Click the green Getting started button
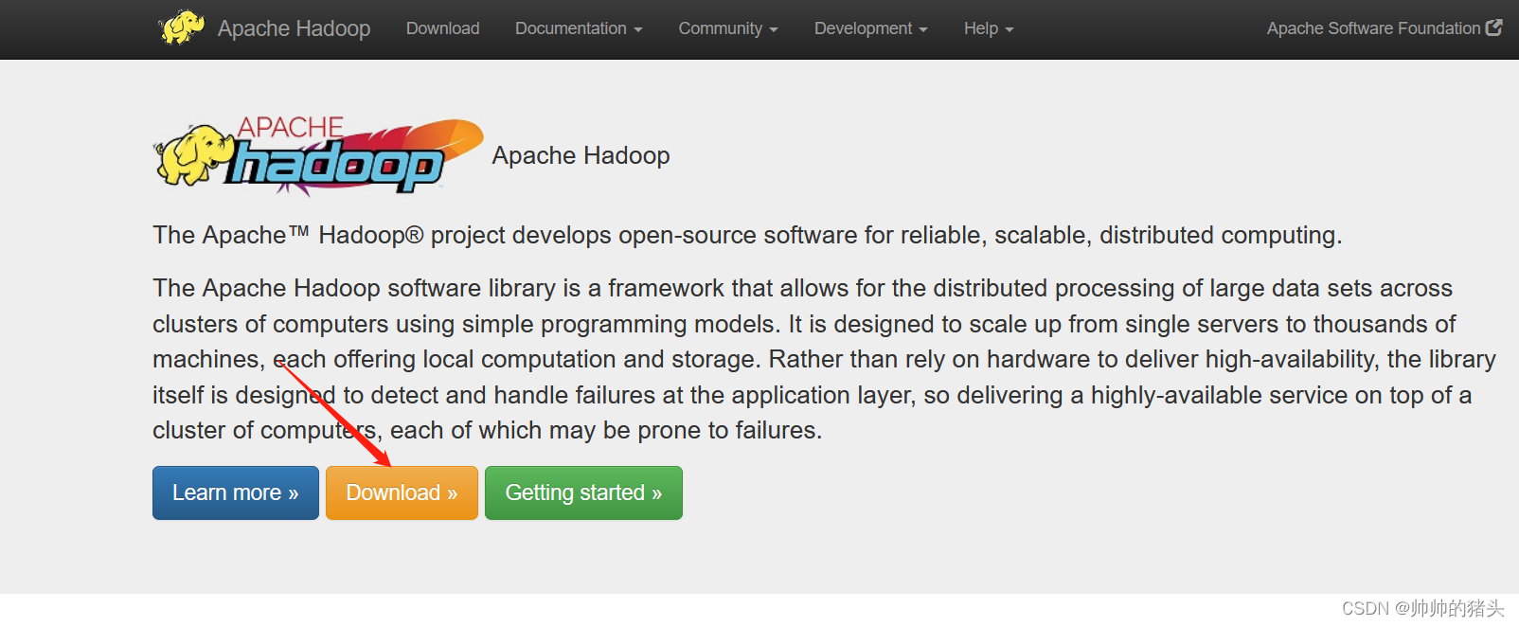The image size is (1519, 626). tap(583, 492)
